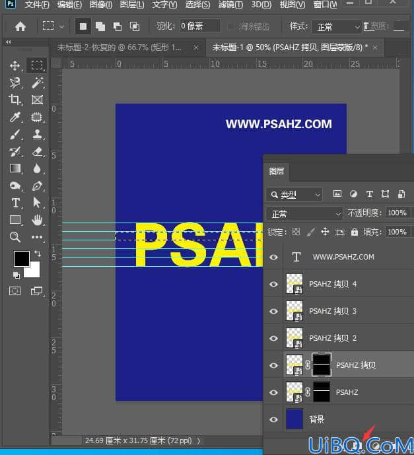Viewport: 414px width, 455px height.
Task: Click the Home icon in options bar
Action: coord(20,26)
